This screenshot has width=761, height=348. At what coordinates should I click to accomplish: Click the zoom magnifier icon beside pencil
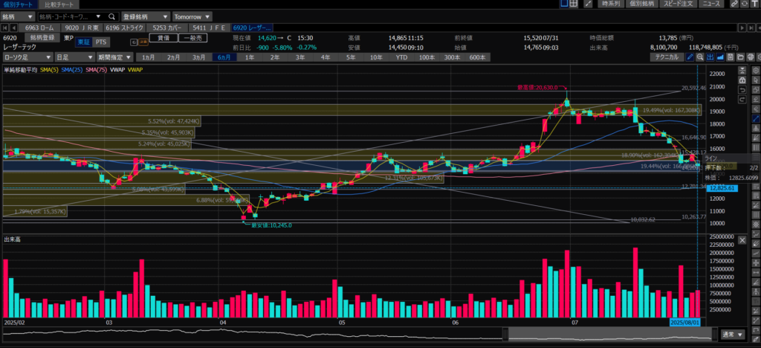tap(700, 57)
